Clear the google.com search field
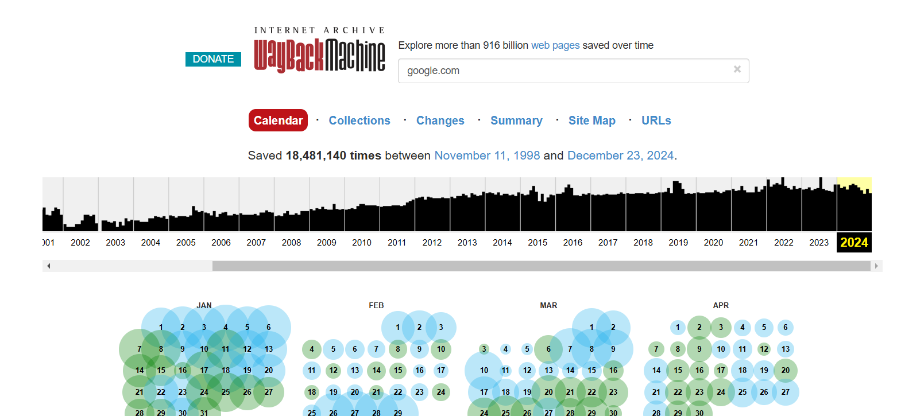This screenshot has height=416, width=897. pyautogui.click(x=737, y=69)
